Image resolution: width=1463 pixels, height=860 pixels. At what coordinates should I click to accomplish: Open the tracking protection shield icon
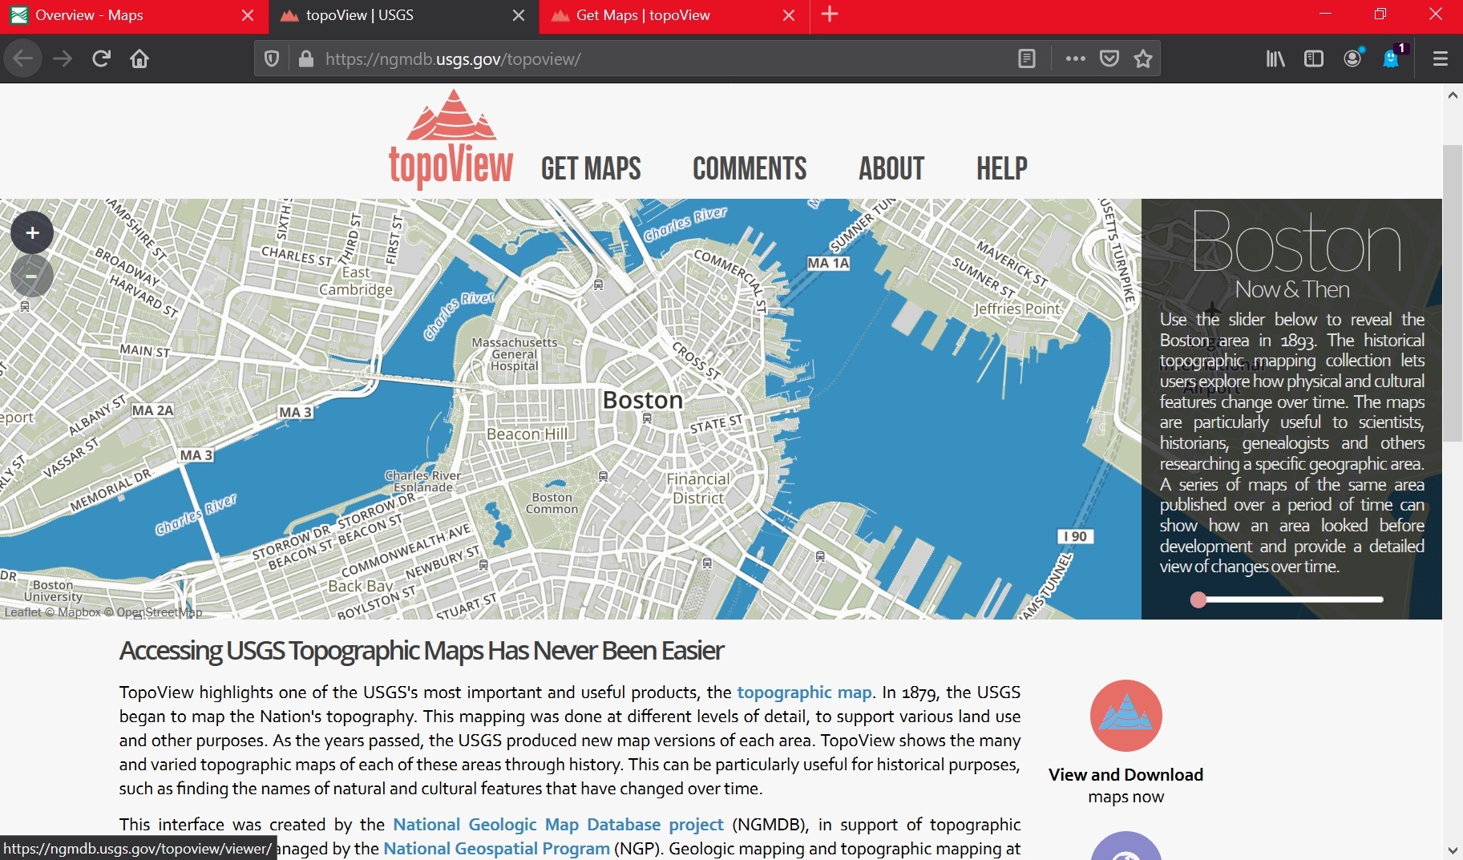click(x=272, y=59)
